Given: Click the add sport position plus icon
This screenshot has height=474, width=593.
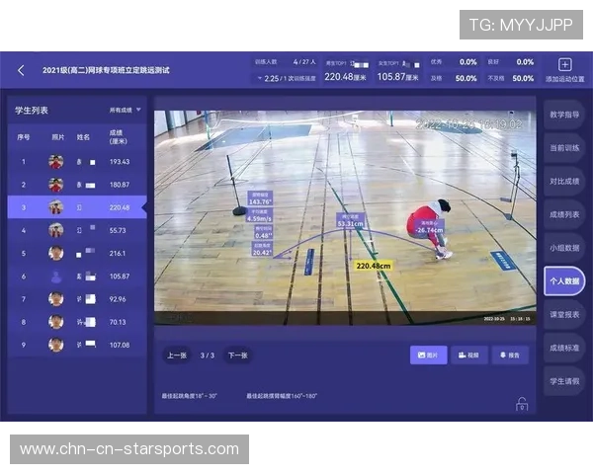Looking at the screenshot, I should pos(564,64).
